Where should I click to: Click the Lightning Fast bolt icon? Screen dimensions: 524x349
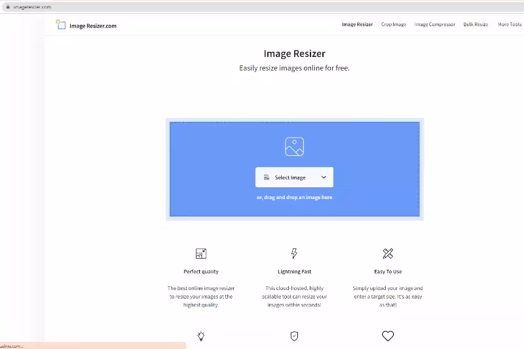294,253
